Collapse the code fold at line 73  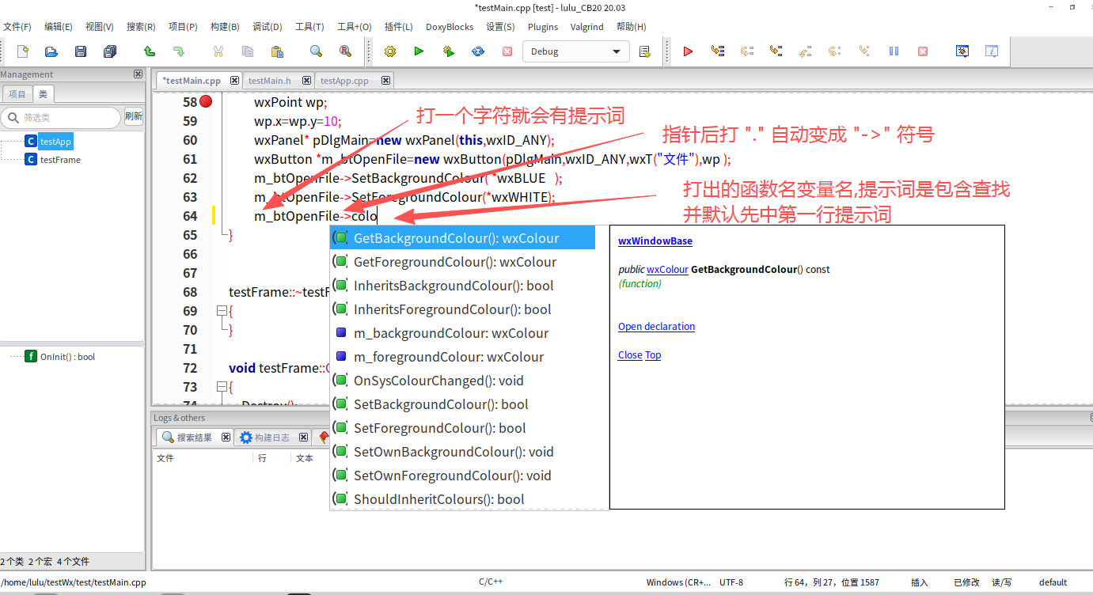(x=222, y=387)
